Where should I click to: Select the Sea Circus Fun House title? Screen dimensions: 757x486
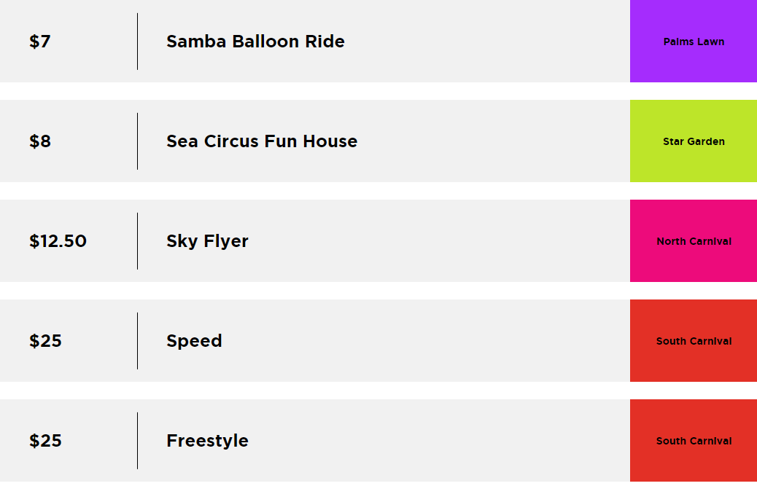262,141
